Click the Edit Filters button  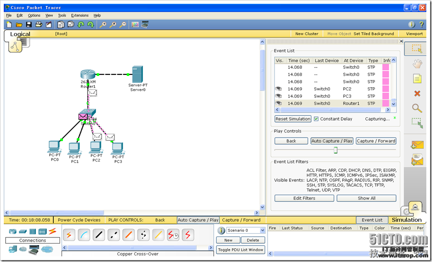tap(304, 198)
